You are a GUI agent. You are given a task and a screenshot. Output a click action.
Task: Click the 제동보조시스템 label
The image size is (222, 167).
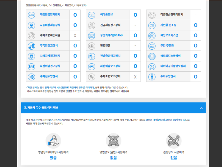(169, 35)
